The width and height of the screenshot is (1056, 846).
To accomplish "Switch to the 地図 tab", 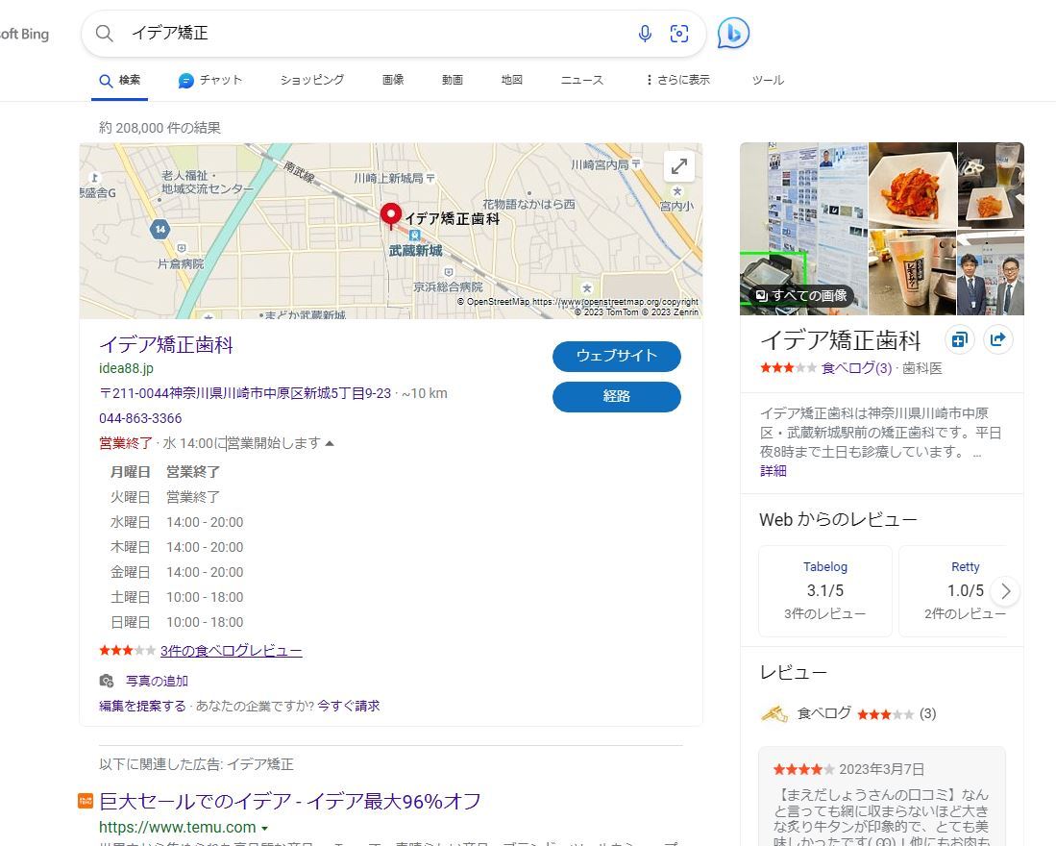I will [x=512, y=80].
